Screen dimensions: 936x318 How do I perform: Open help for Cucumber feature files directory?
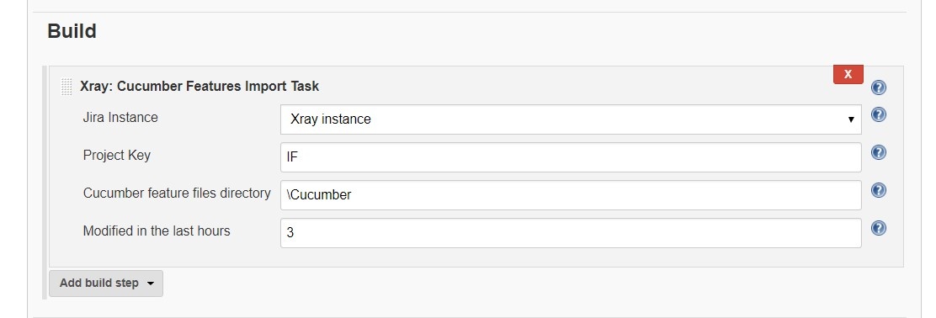(x=878, y=190)
